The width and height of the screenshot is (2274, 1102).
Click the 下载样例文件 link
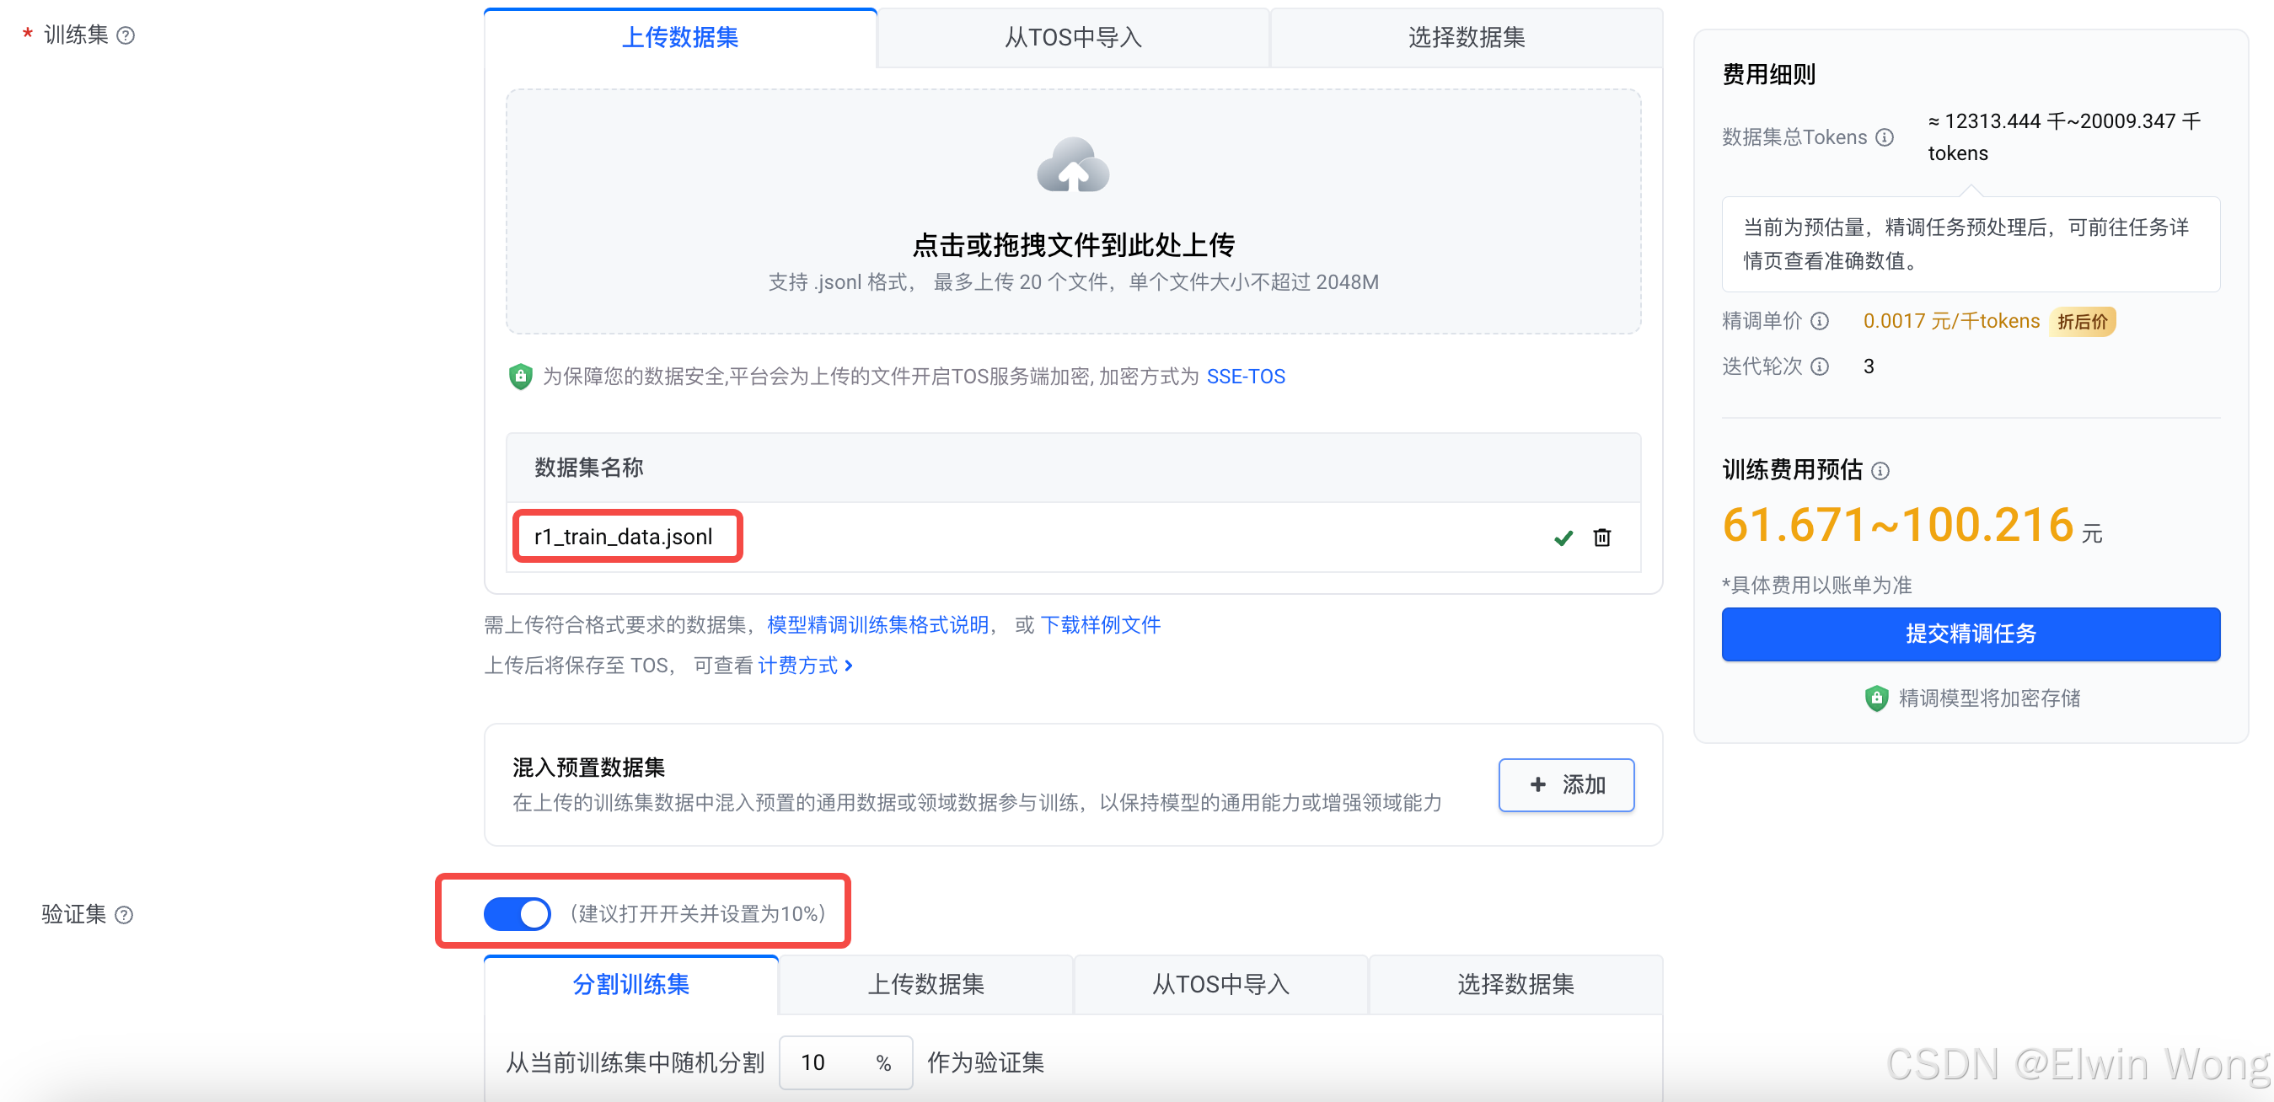pos(1100,624)
